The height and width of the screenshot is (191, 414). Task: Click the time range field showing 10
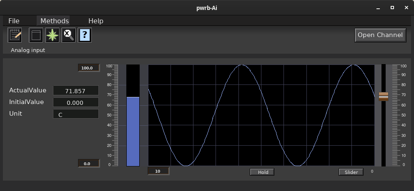(158, 171)
